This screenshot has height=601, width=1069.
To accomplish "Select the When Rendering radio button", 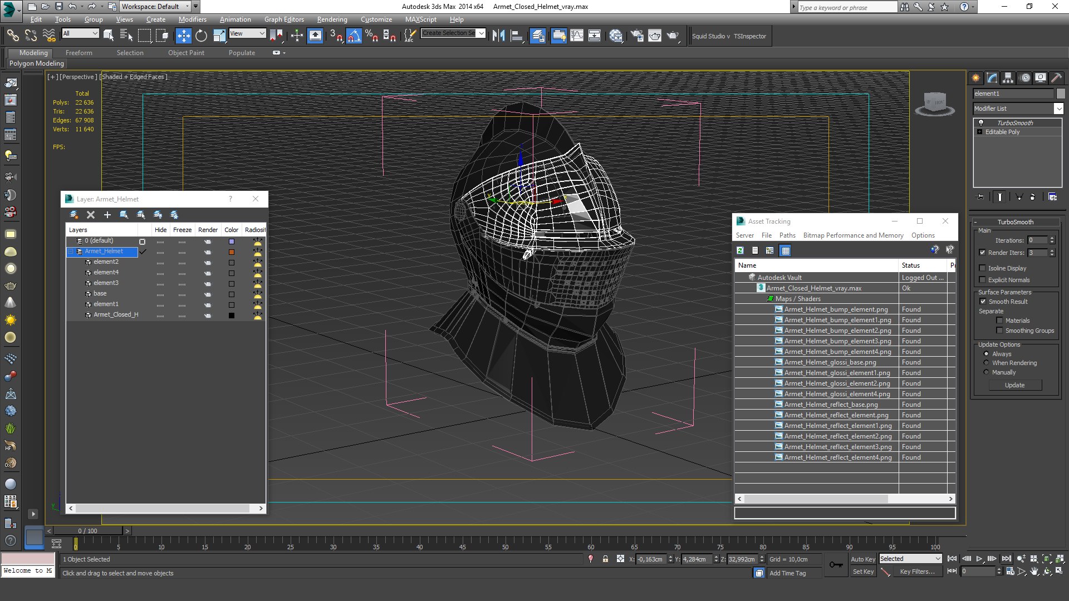I will point(986,363).
